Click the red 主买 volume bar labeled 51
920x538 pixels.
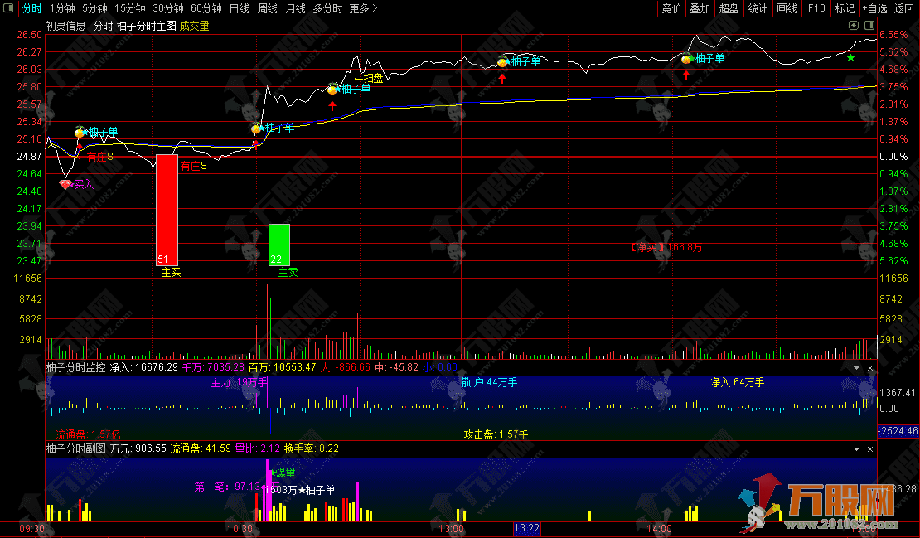coord(167,209)
